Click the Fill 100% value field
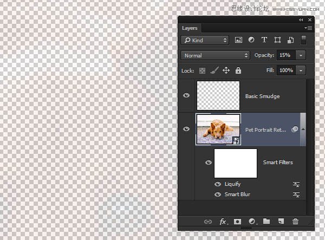 (286, 70)
